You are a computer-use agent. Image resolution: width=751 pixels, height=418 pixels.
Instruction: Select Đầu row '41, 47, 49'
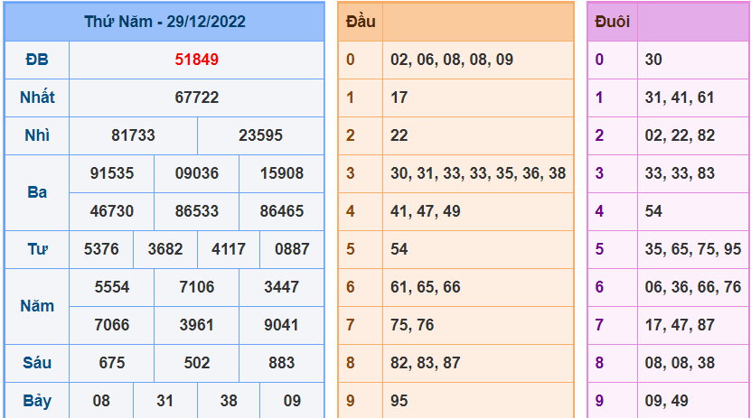pos(426,211)
